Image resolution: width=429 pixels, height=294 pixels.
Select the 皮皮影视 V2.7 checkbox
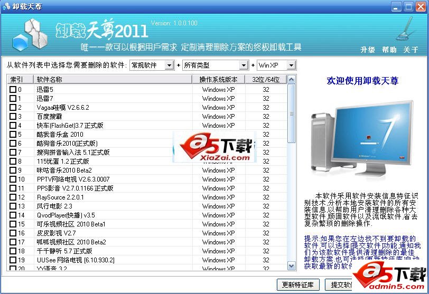[x=13, y=233]
